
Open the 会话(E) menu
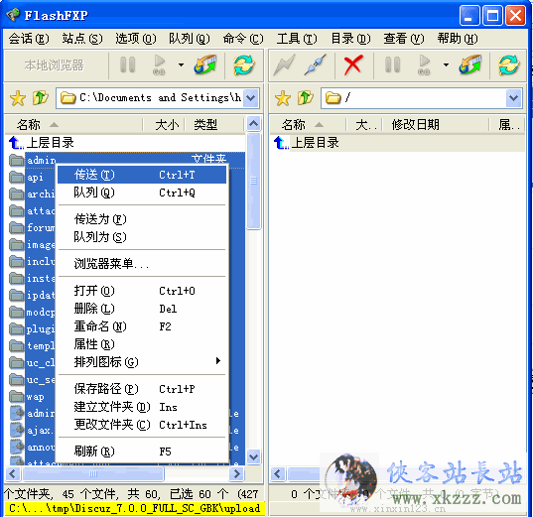click(29, 39)
